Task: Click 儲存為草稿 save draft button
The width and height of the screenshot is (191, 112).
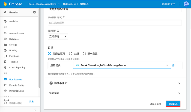Action: pos(155,104)
